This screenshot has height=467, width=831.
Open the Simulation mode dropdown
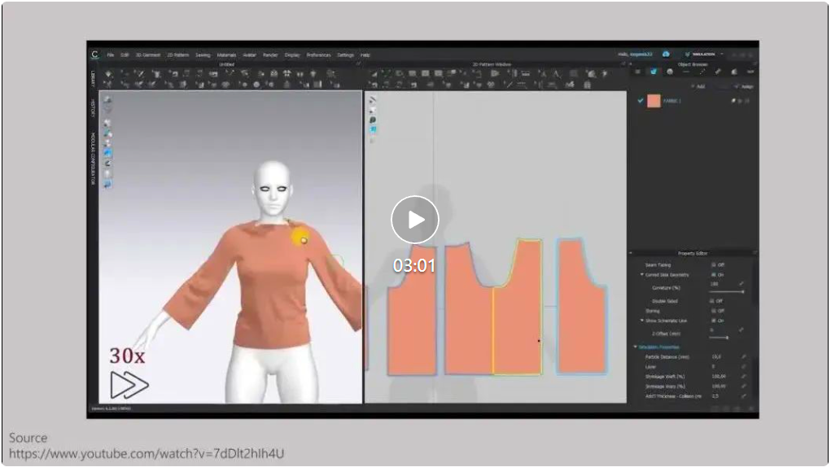click(704, 55)
